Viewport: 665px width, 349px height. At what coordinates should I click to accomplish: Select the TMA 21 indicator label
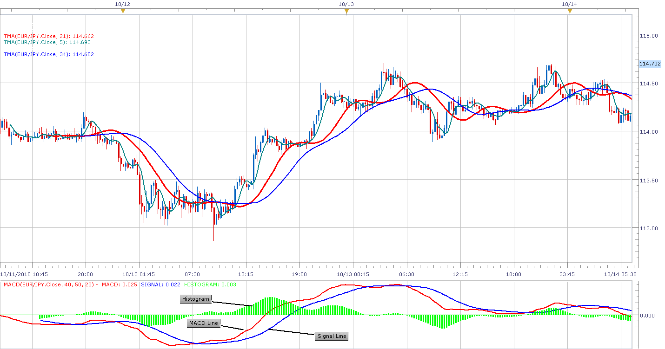49,36
